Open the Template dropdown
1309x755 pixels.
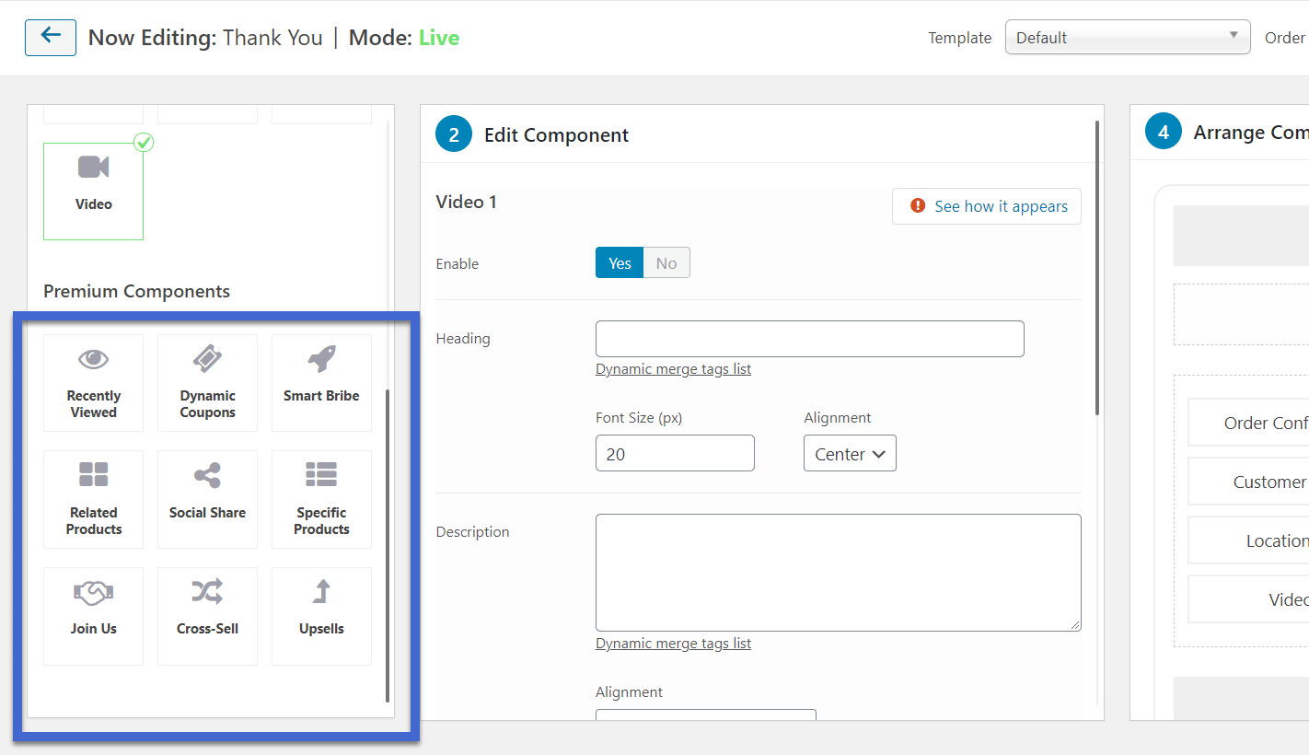[1127, 38]
